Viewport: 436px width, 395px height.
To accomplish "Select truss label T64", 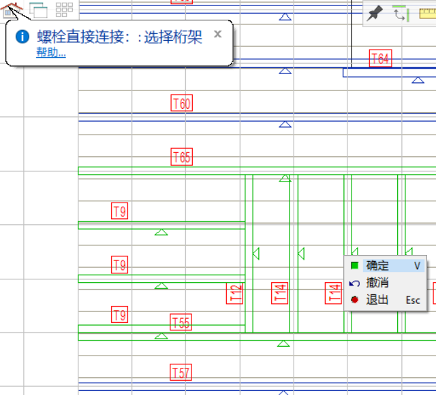I will pos(380,58).
